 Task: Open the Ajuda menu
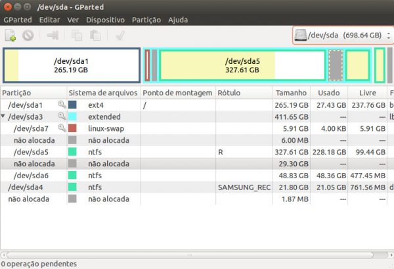178,20
